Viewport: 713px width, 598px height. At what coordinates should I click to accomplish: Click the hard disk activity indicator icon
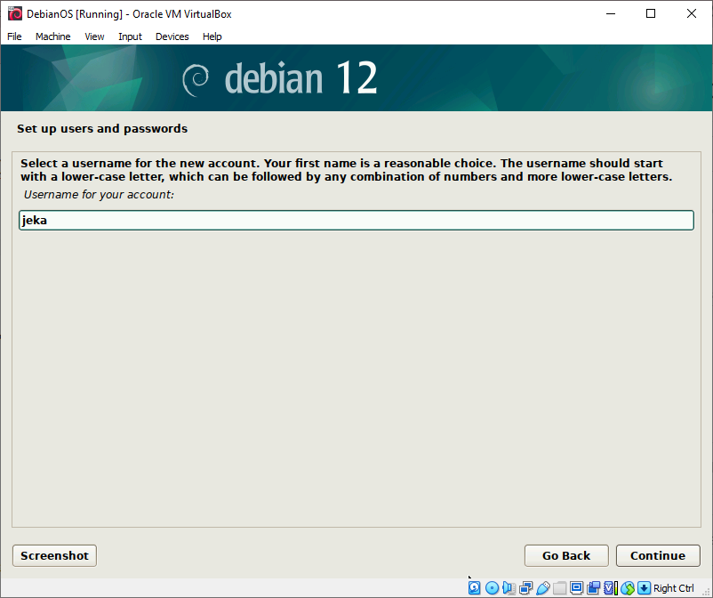pyautogui.click(x=474, y=588)
